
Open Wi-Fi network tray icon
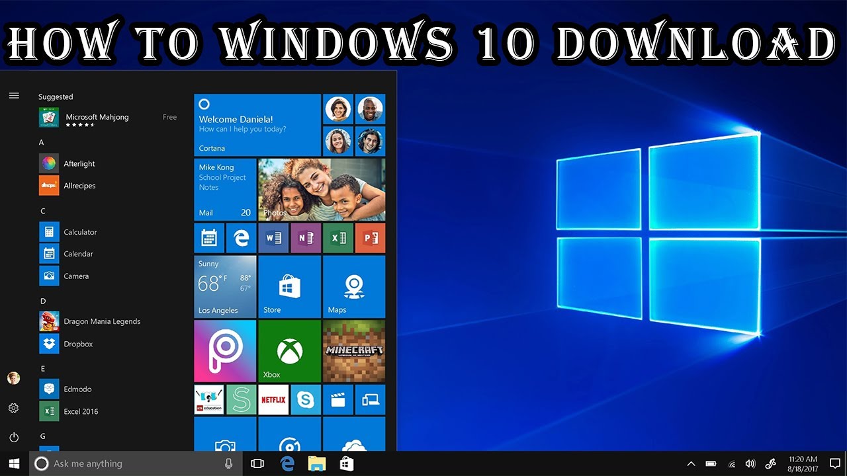pyautogui.click(x=732, y=463)
